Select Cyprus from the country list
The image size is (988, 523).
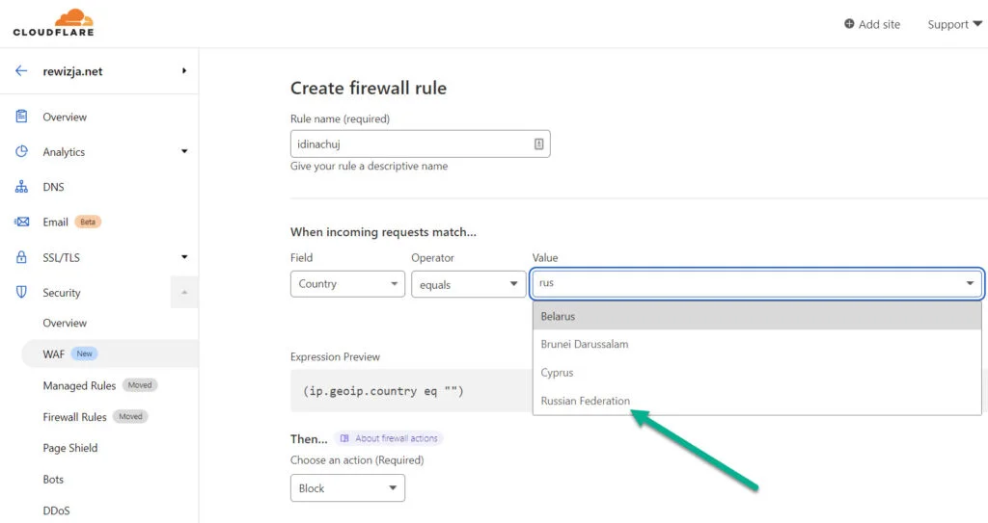756,373
